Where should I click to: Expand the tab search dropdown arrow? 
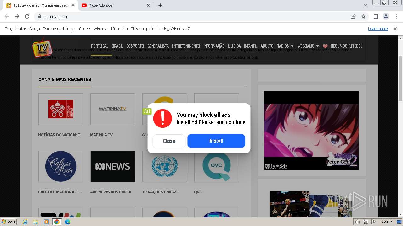pyautogui.click(x=365, y=5)
